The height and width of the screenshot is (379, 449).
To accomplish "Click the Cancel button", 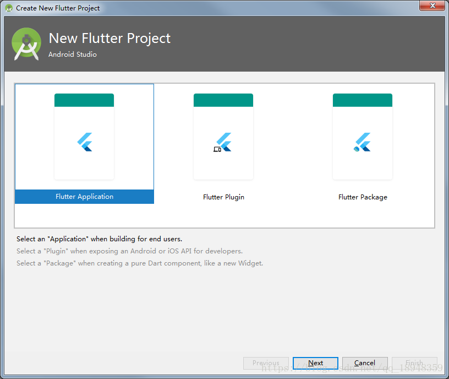I will 365,363.
